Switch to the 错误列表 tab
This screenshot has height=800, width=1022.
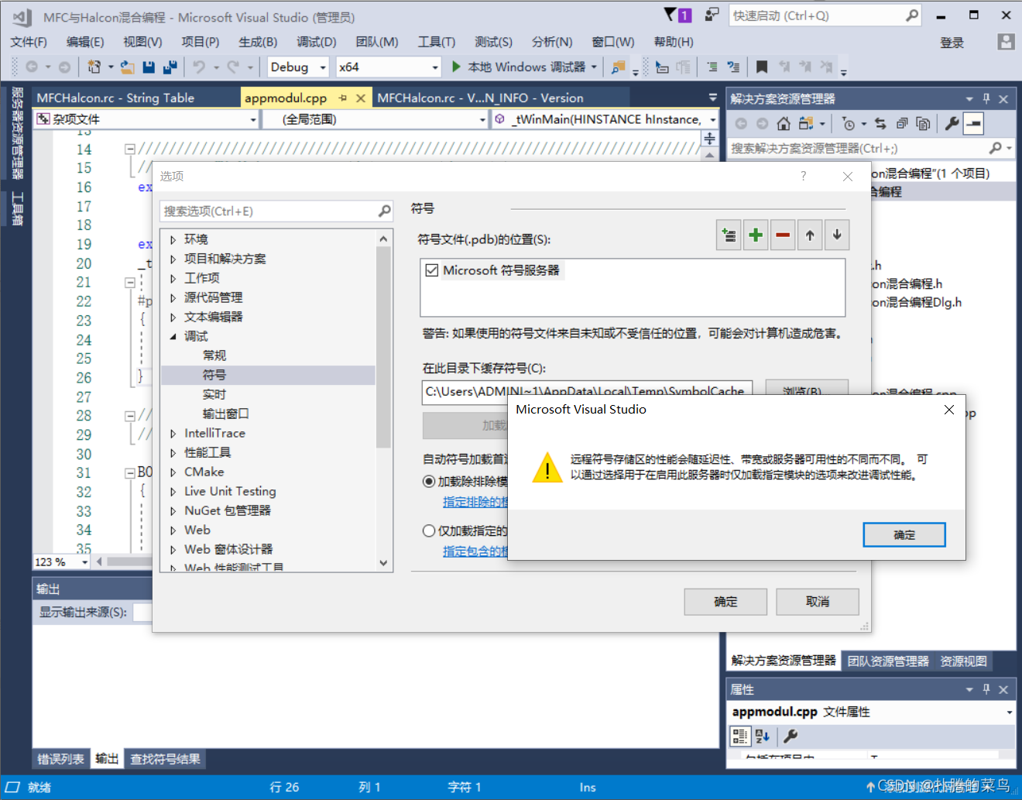(x=60, y=759)
